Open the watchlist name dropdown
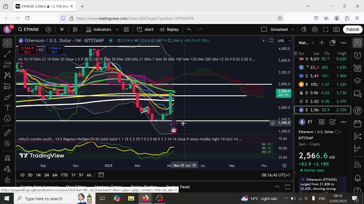The width and height of the screenshot is (364, 204). 306,43
